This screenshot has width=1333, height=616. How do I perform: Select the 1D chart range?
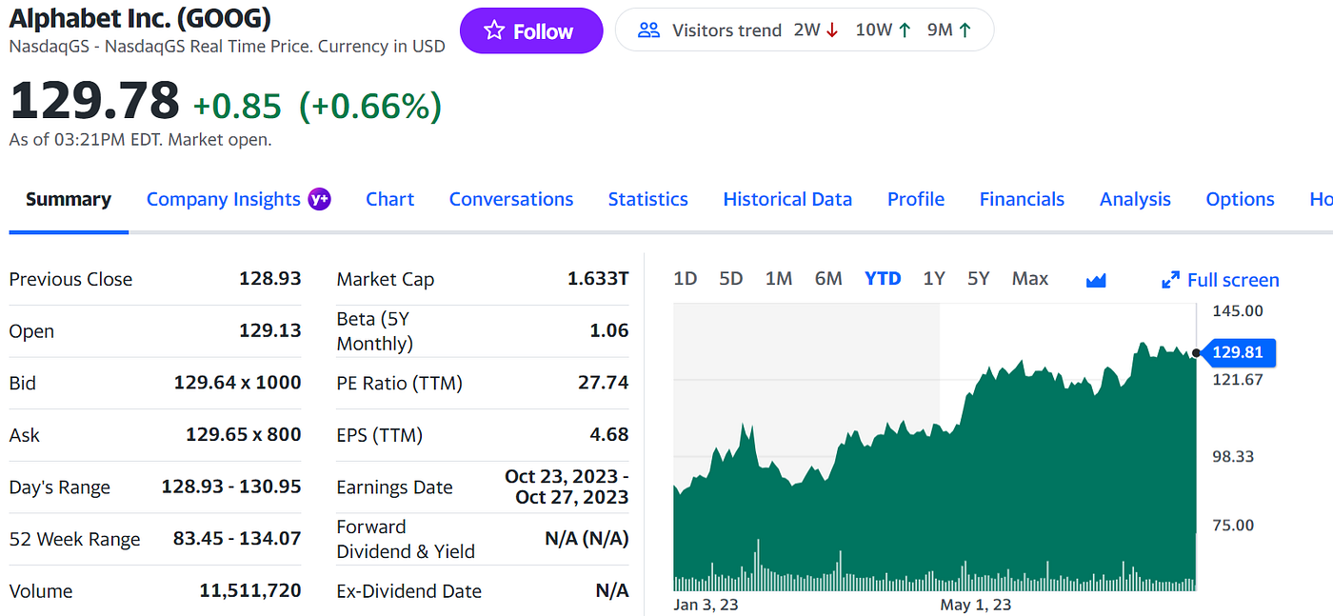pyautogui.click(x=685, y=278)
